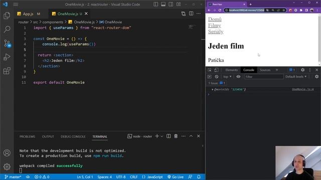Open the Explorer view in the activity bar
Image resolution: width=321 pixels, height=180 pixels.
(x=7, y=15)
